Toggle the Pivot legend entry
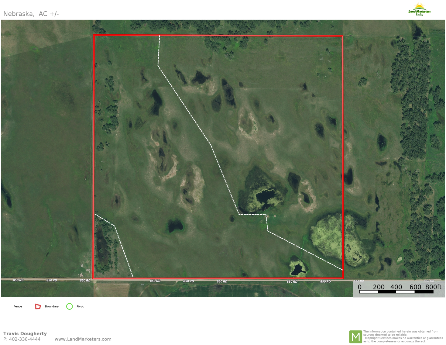This screenshot has height=345, width=446. 80,306
